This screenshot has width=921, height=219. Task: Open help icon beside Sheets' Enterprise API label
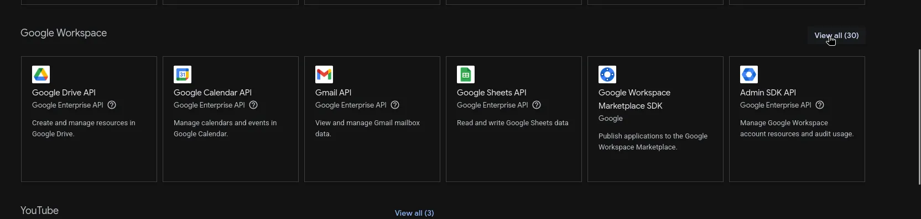click(537, 105)
